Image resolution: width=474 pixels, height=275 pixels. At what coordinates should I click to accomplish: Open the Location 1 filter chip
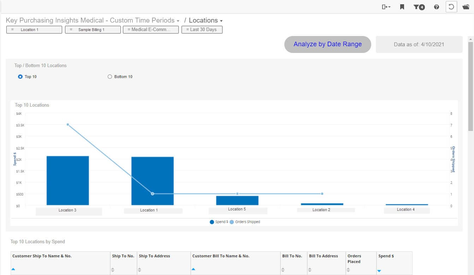[x=34, y=30]
